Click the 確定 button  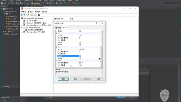pos(63,79)
